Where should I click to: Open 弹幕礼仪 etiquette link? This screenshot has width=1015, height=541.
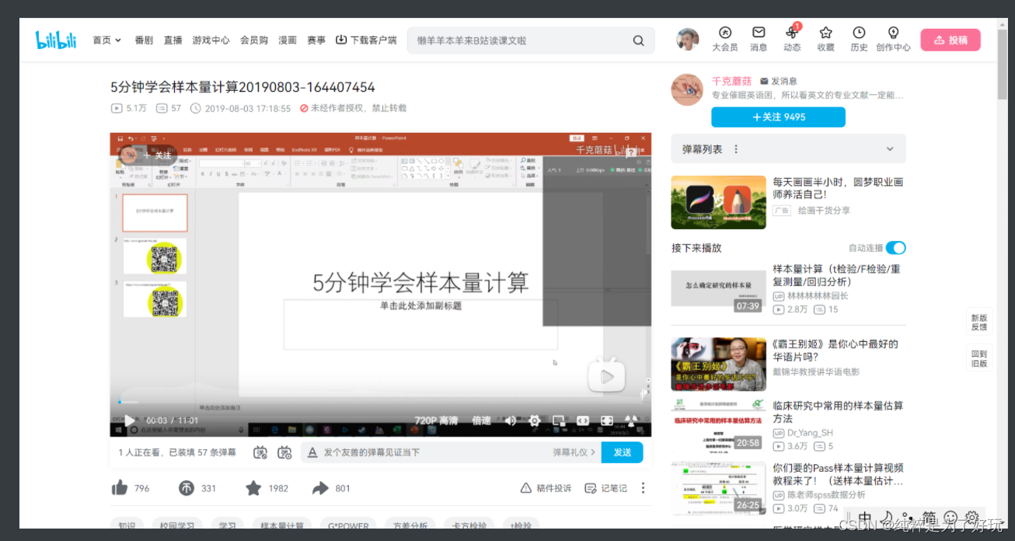coord(574,452)
